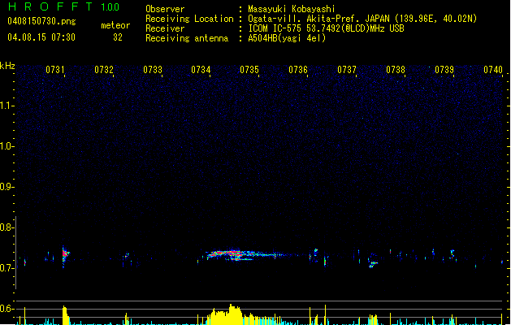
Task: Click the meteor echo just after 0736
Action: tap(315, 255)
